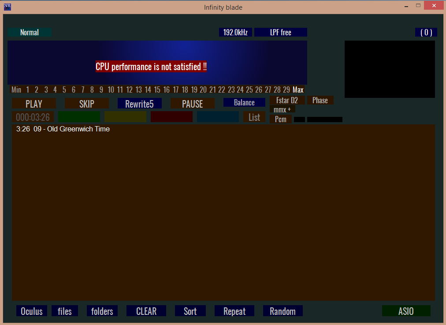Click the dark teal color box
Screen dimensions: 446x325
(218, 117)
